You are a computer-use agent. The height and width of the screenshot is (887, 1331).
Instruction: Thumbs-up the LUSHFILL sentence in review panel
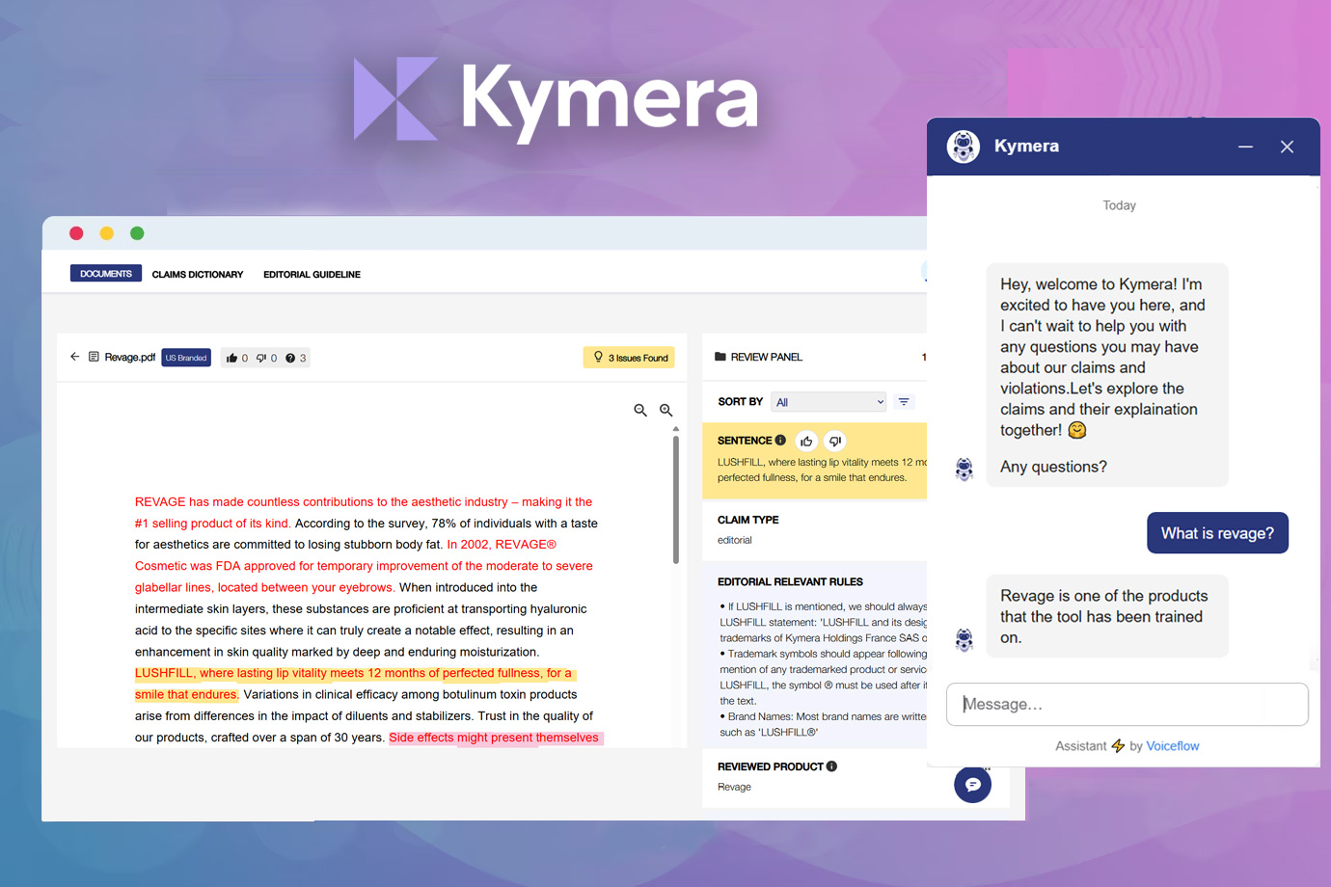coord(806,441)
